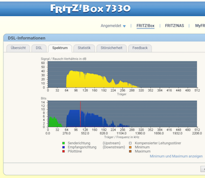Click the blue Empfangsrichtung legend swatch
Viewport: 205px width, 178px height.
pyautogui.click(x=63, y=147)
